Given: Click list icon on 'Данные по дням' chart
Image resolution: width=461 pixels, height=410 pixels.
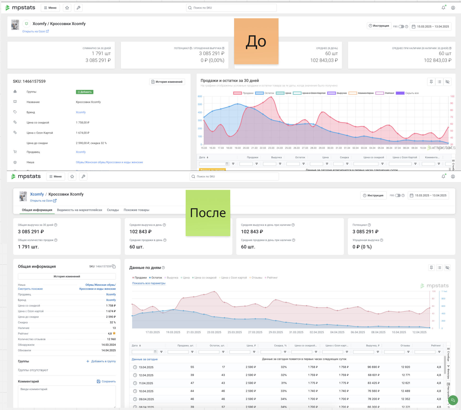Looking at the screenshot, I should coord(439,268).
